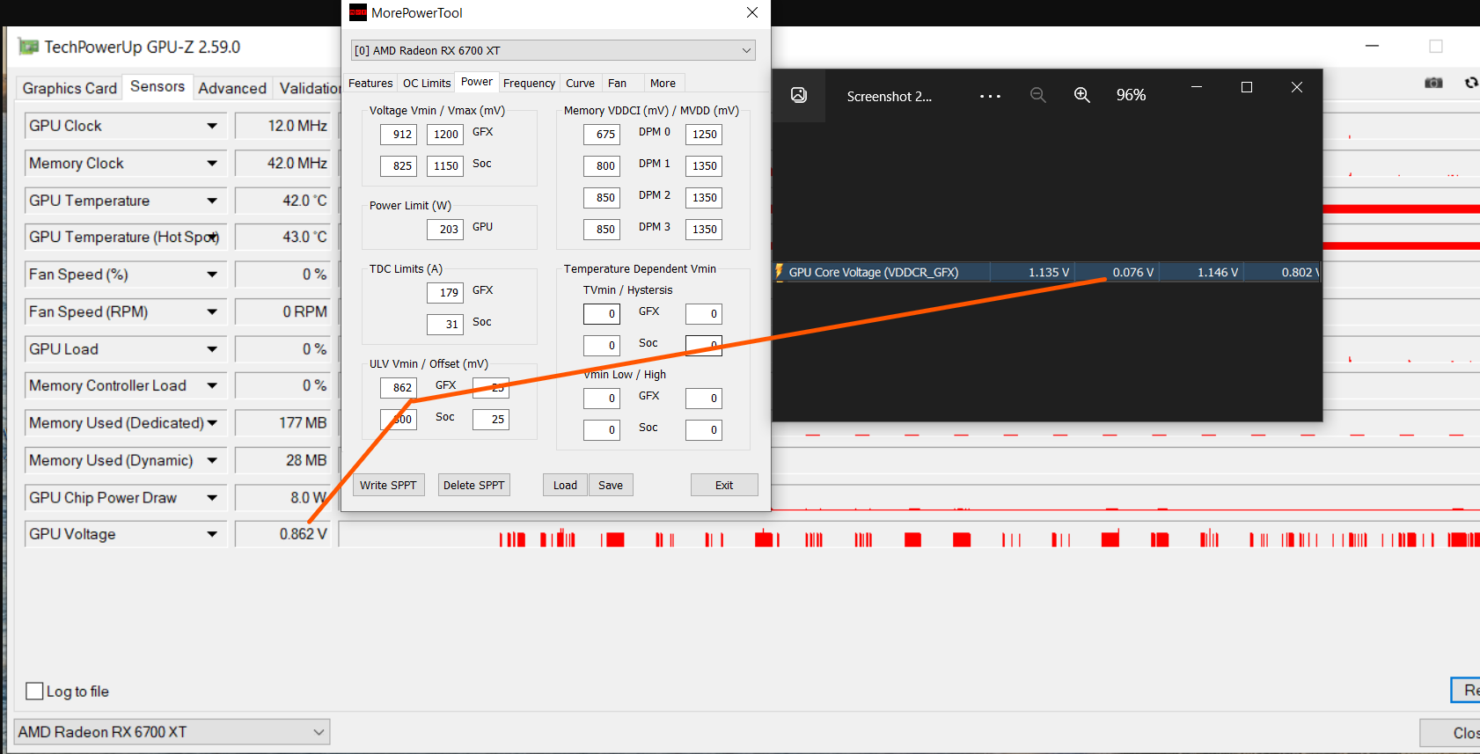Click the lightning icon beside GPU Core Voltage

779,272
